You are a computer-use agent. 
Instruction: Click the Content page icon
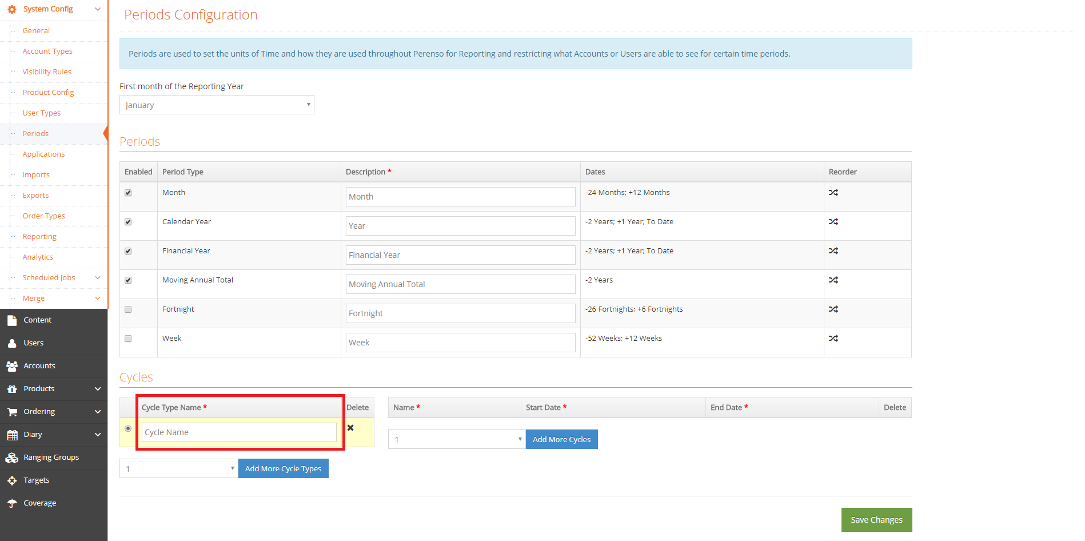(x=12, y=320)
